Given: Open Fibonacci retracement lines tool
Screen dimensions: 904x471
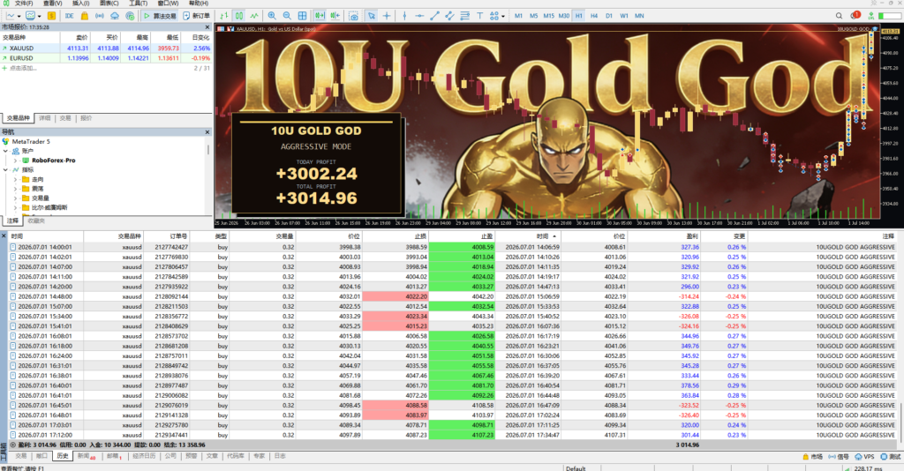Looking at the screenshot, I should 464,16.
